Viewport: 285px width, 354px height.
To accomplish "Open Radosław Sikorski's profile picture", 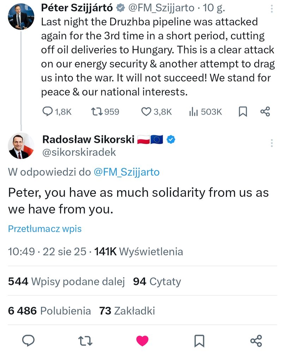I will click(x=21, y=146).
